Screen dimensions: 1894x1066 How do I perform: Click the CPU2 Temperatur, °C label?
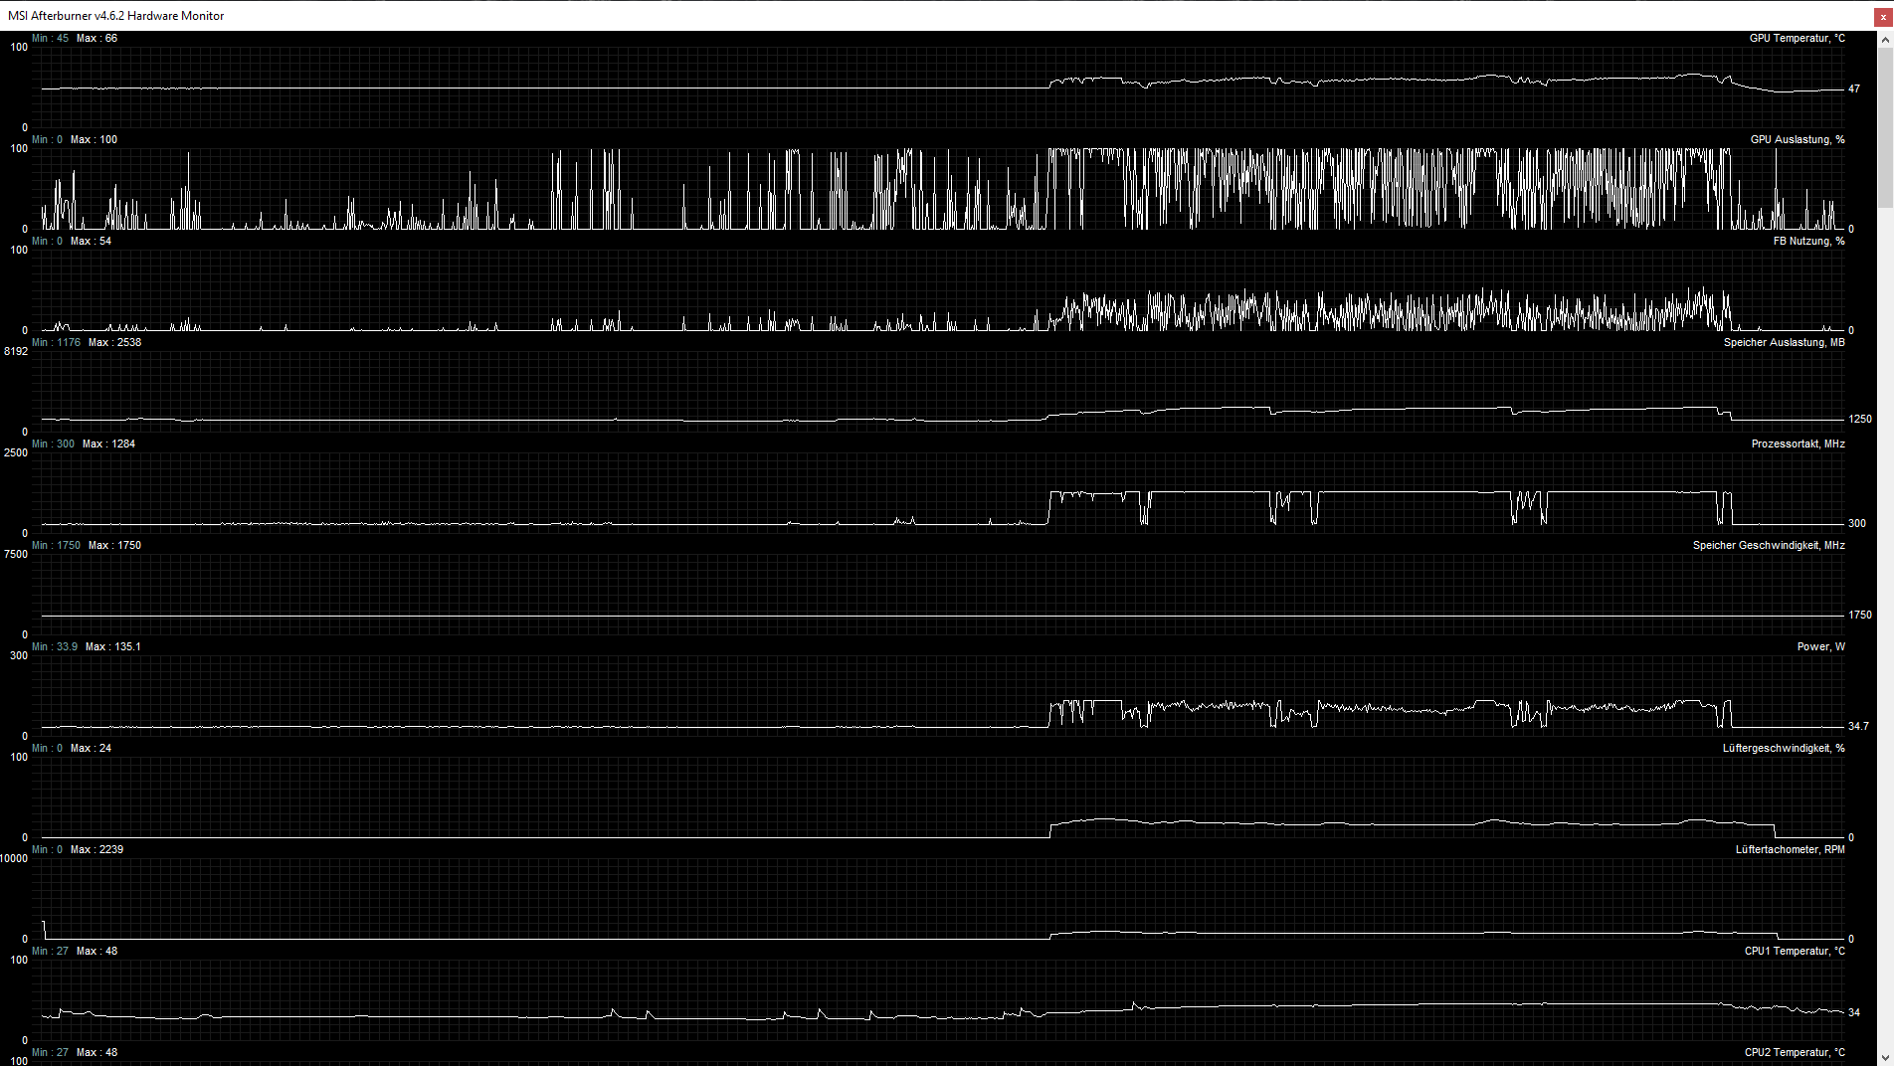pos(1795,1053)
